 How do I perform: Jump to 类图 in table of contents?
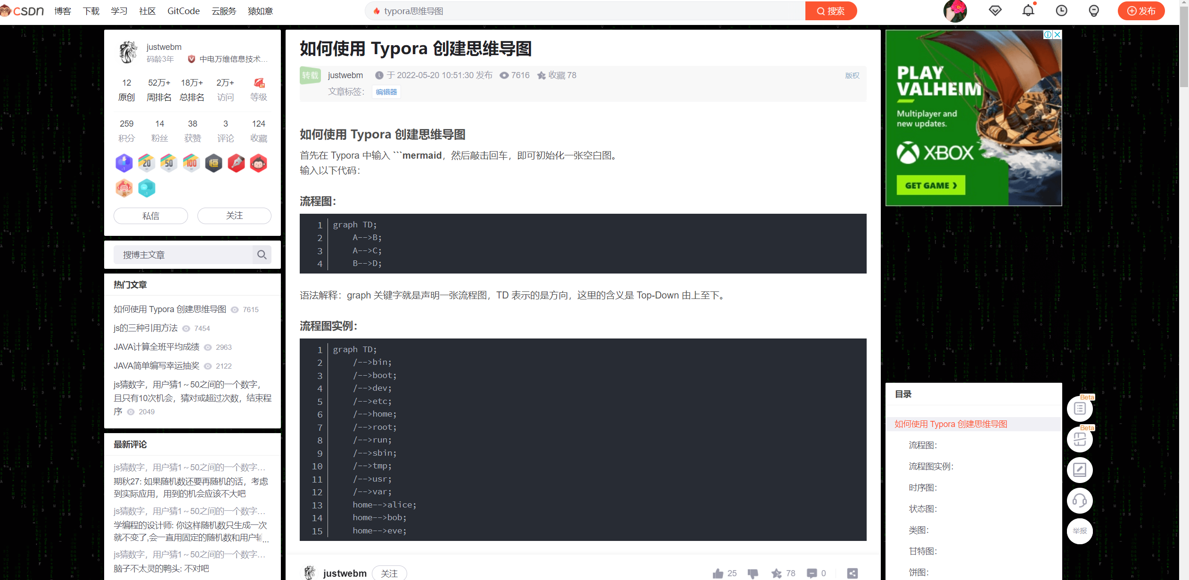[918, 530]
